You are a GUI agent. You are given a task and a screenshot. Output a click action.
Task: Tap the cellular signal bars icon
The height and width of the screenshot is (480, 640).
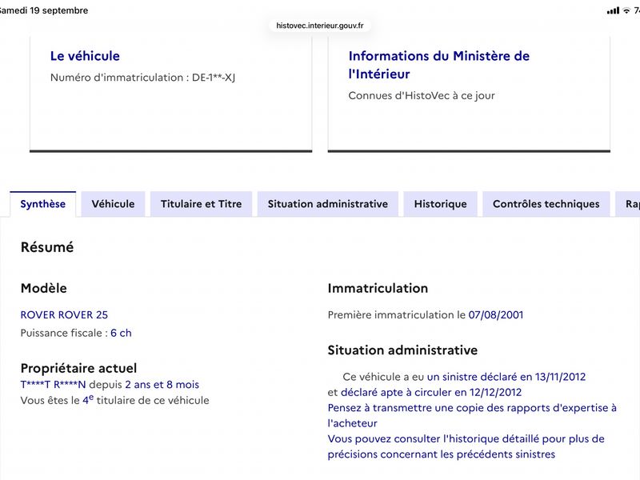tap(613, 10)
